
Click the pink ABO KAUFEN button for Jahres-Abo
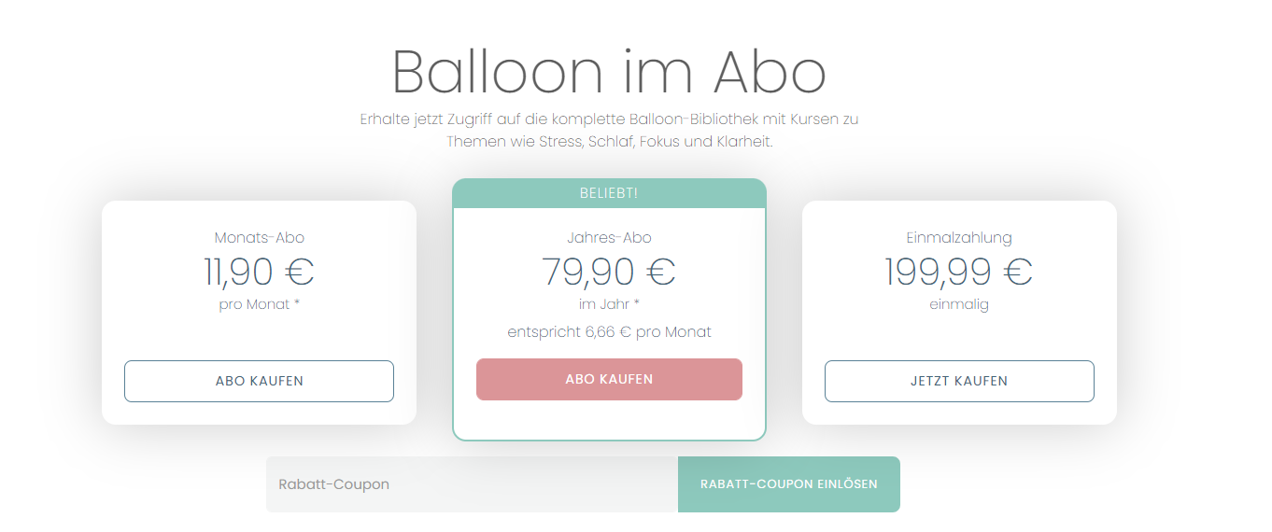[609, 379]
